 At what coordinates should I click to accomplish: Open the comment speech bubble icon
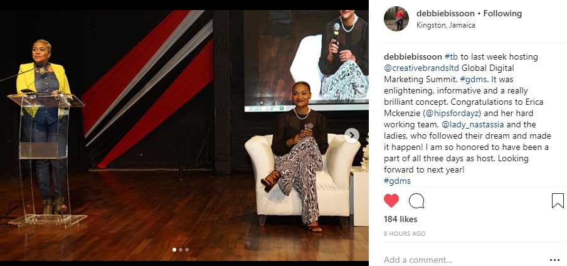click(416, 201)
